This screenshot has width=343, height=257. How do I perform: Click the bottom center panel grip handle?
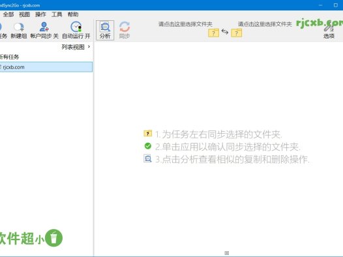click(x=227, y=253)
